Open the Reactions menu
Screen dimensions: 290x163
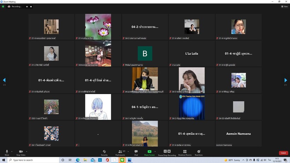(x=199, y=152)
